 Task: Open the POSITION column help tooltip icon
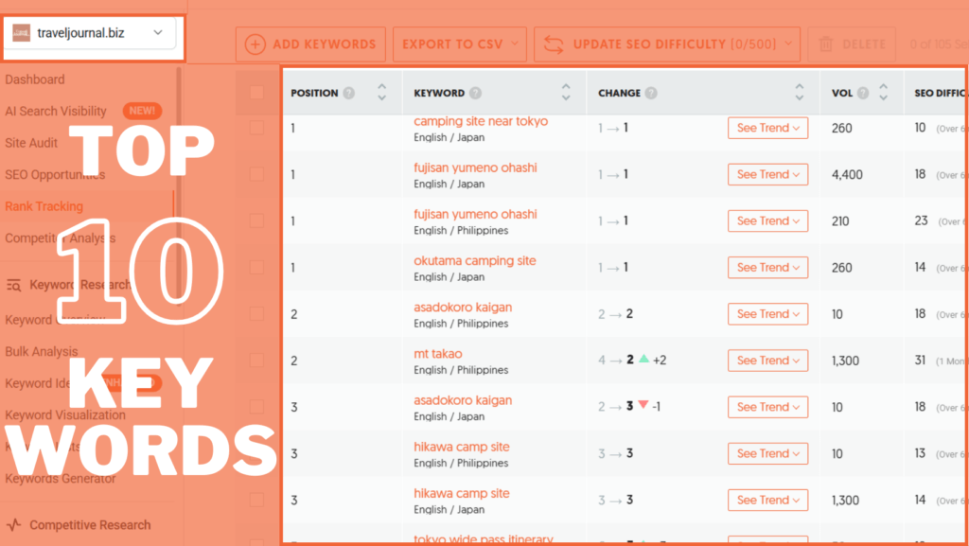point(348,92)
